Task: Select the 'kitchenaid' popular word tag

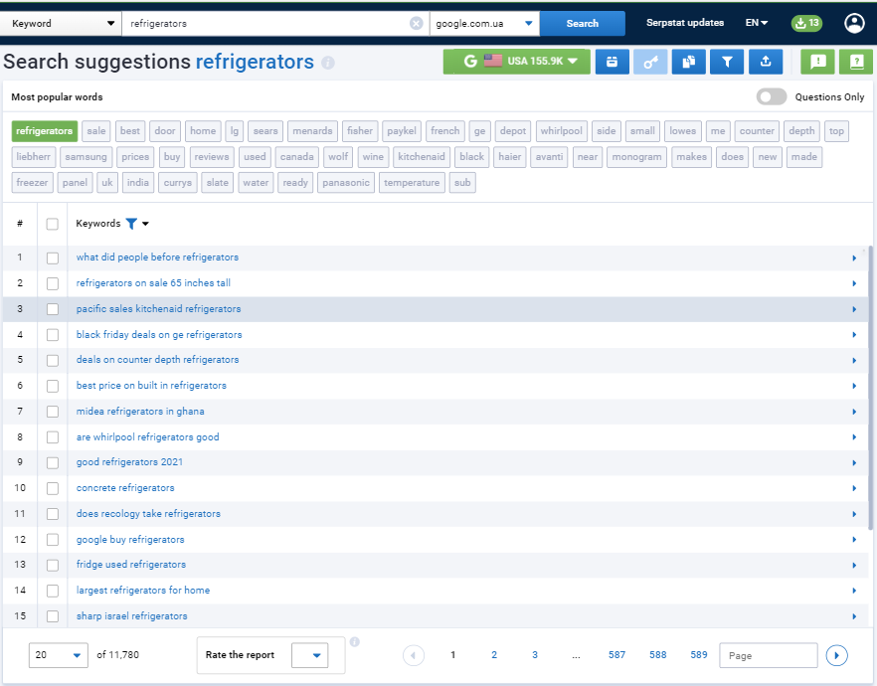Action: [x=422, y=156]
